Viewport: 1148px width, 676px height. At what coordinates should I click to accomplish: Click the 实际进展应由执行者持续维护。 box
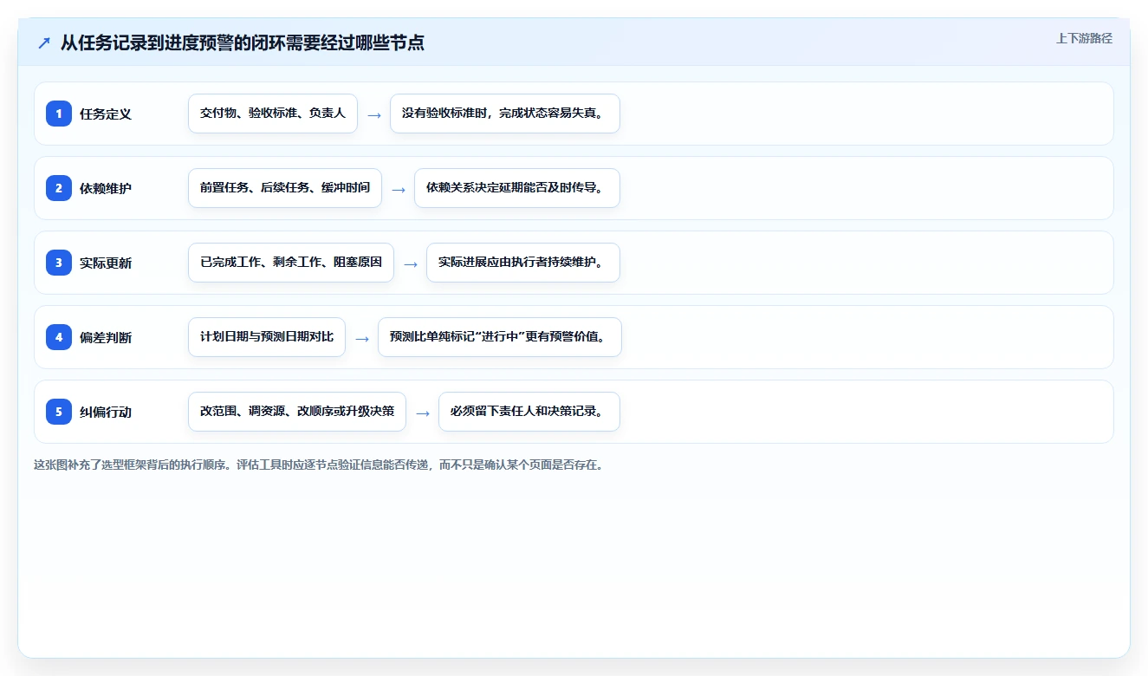pos(523,263)
